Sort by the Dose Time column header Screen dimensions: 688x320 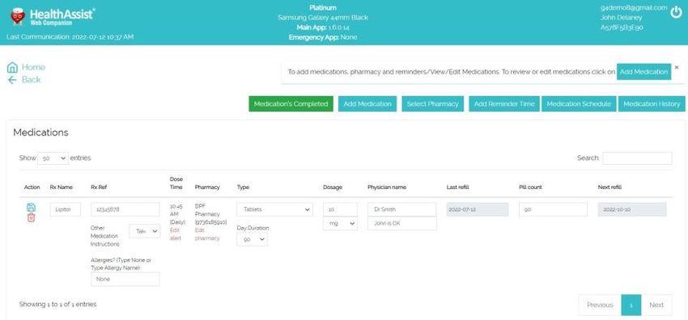coord(176,183)
